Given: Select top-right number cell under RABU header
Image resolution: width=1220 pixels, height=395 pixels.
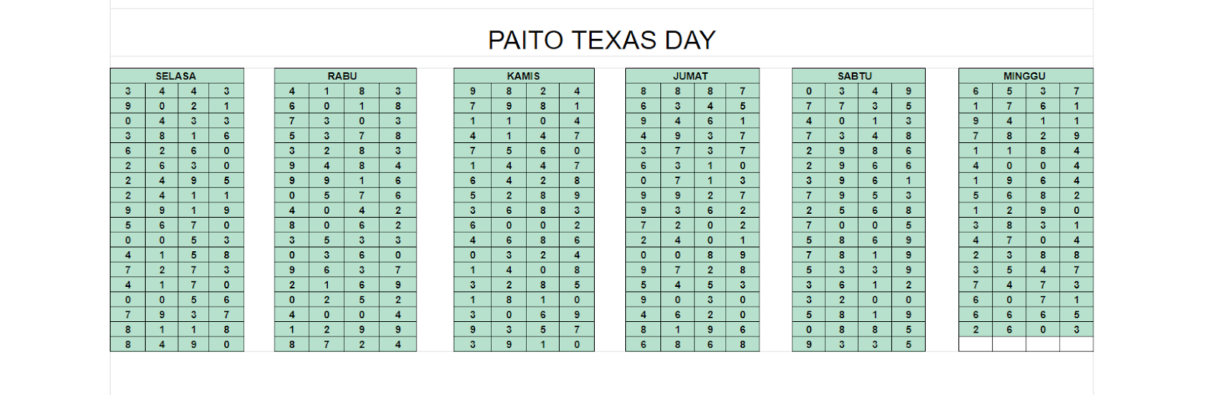Looking at the screenshot, I should coord(398,91).
